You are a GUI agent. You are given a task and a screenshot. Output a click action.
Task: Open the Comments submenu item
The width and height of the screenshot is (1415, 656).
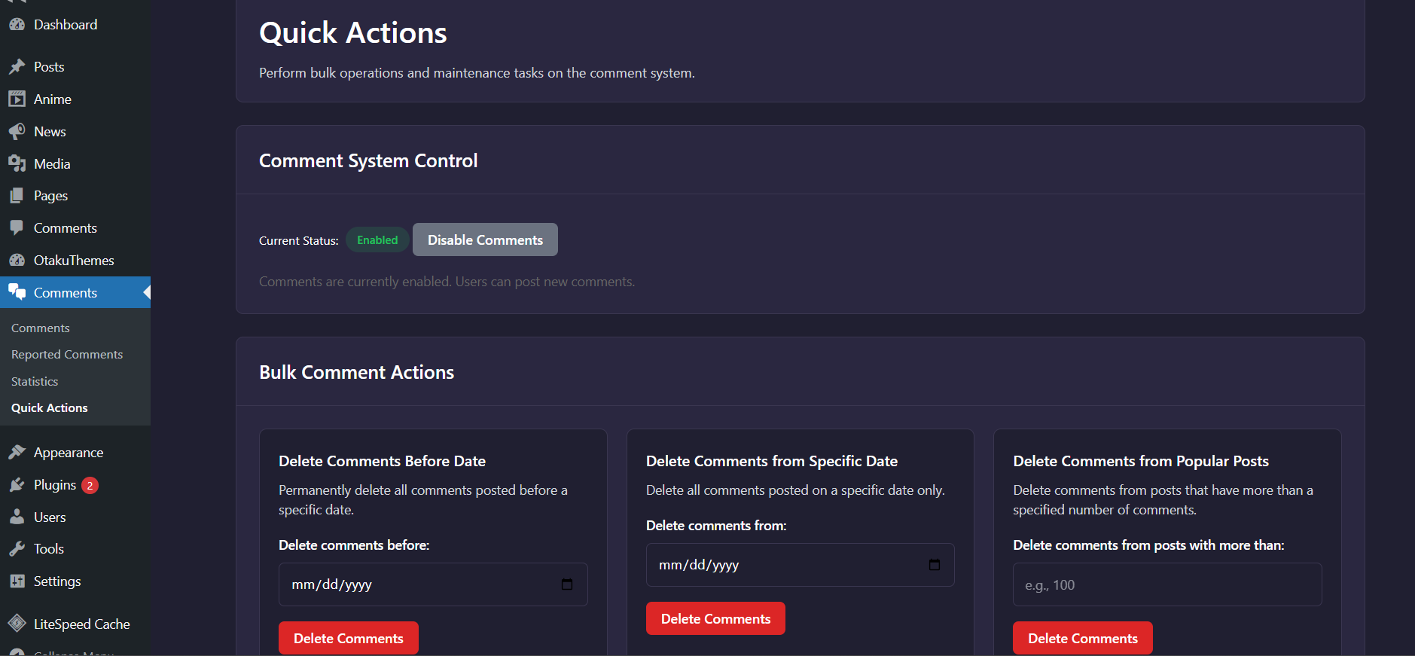41,328
